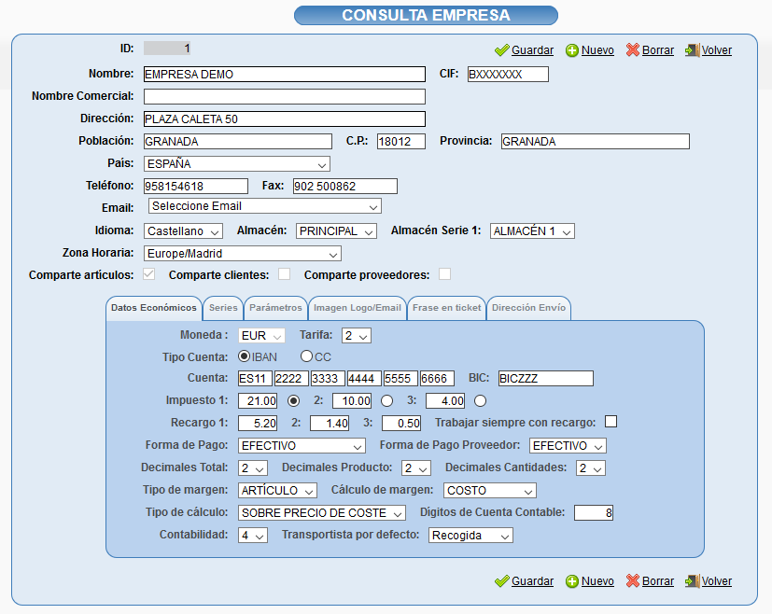The height and width of the screenshot is (614, 772).
Task: Open the Decimales Producto dropdown
Action: point(416,467)
